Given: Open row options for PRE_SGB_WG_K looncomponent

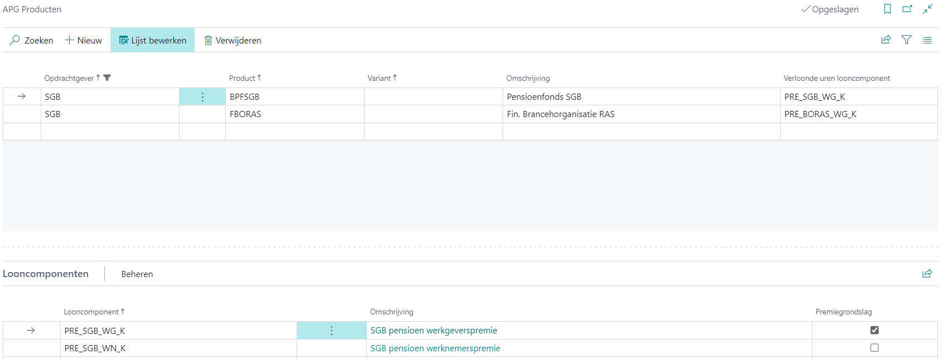Looking at the screenshot, I should click(x=331, y=331).
